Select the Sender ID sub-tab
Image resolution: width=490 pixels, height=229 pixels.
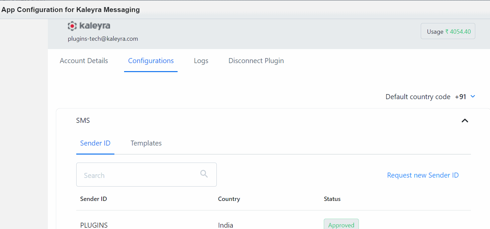click(x=95, y=143)
